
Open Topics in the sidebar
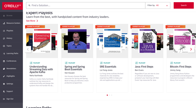pyautogui.click(x=11, y=46)
